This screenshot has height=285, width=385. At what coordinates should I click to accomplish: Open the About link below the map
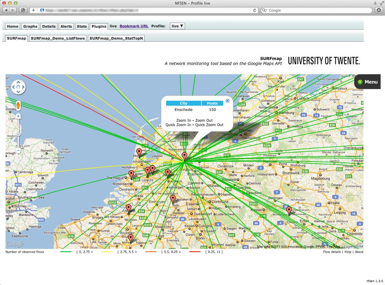pos(359,252)
